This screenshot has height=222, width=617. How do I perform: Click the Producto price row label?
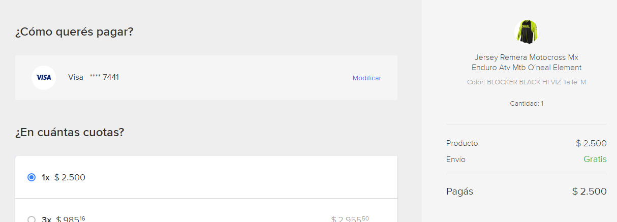point(462,143)
